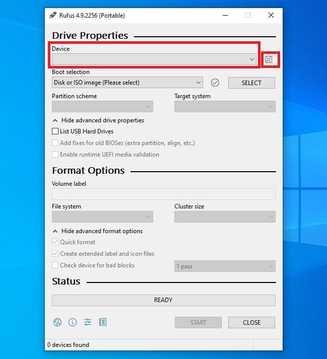The height and width of the screenshot is (359, 327).
Task: Click the save drive image floppy icon
Action: (x=269, y=59)
